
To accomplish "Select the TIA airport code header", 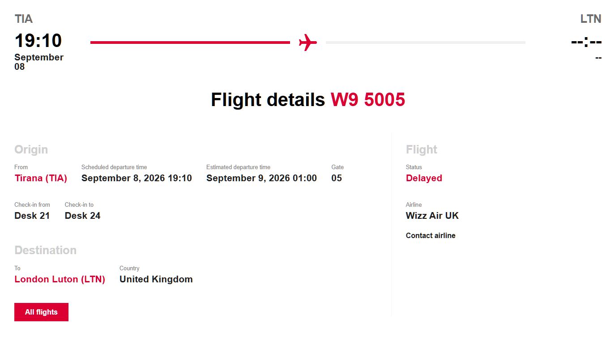I will click(24, 19).
